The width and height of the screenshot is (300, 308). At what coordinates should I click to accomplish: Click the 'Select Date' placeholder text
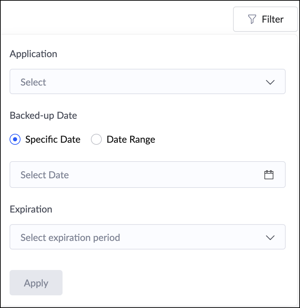tap(44, 175)
